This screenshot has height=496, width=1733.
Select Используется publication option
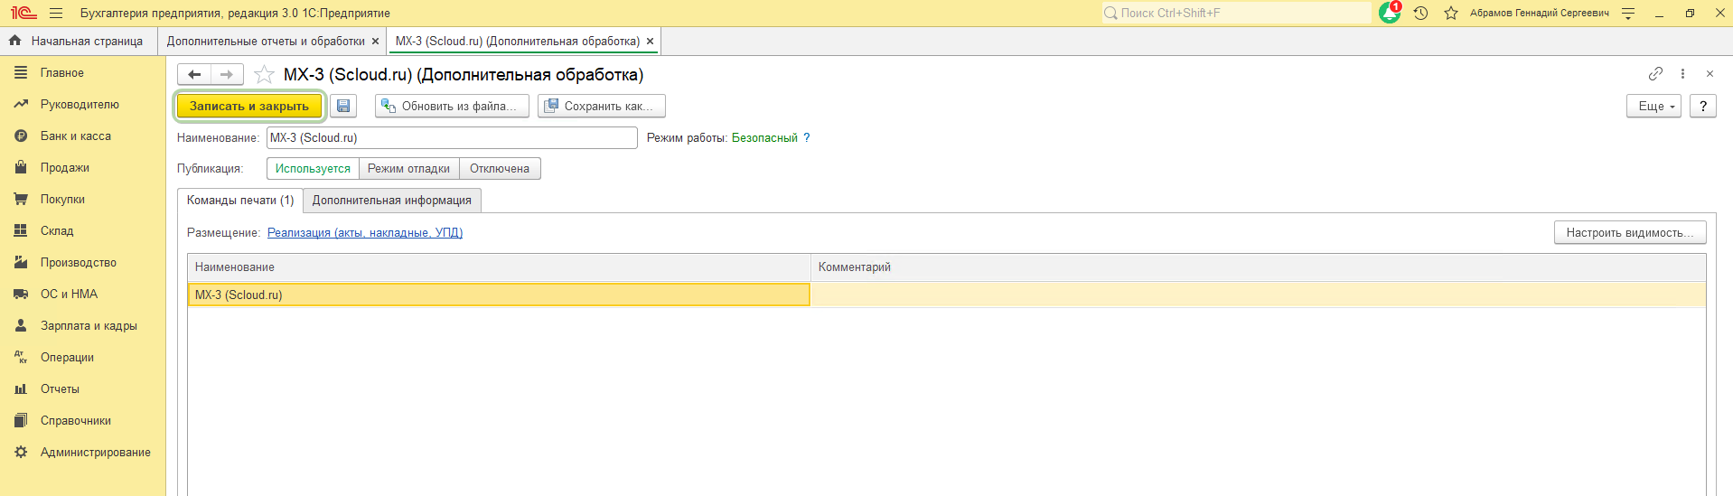click(313, 168)
